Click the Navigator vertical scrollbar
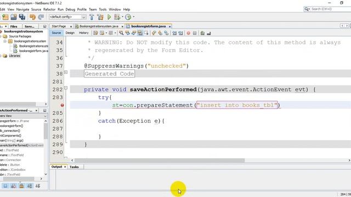351x197 pixels. pyautogui.click(x=46, y=131)
